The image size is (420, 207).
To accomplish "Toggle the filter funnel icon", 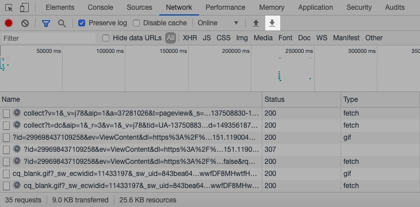I will pyautogui.click(x=46, y=24).
